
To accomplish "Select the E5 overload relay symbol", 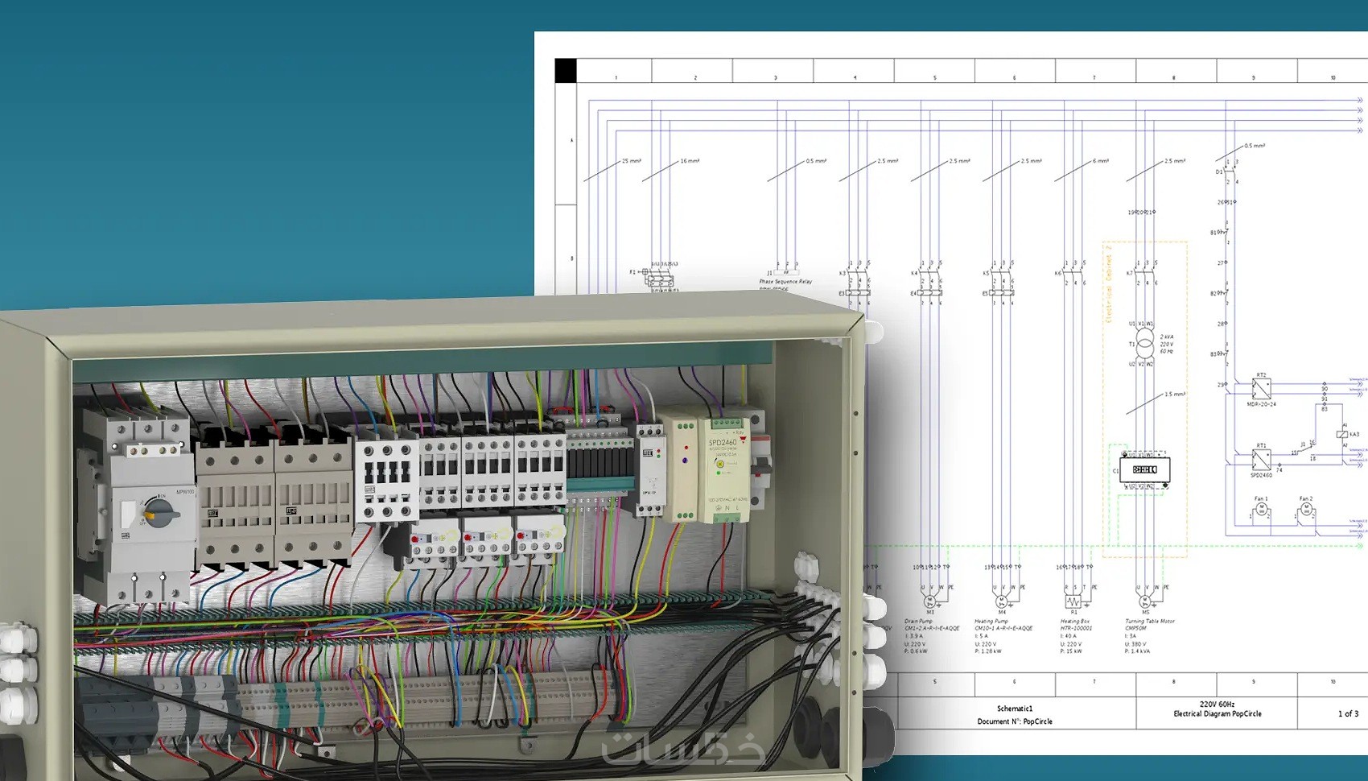I will click(x=1002, y=293).
